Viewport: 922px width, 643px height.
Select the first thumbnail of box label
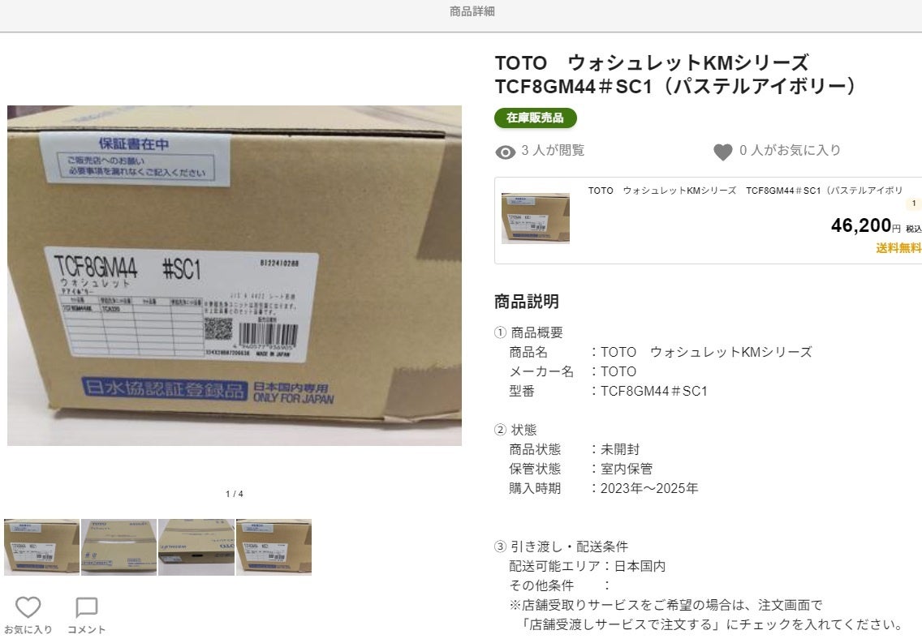tap(41, 547)
